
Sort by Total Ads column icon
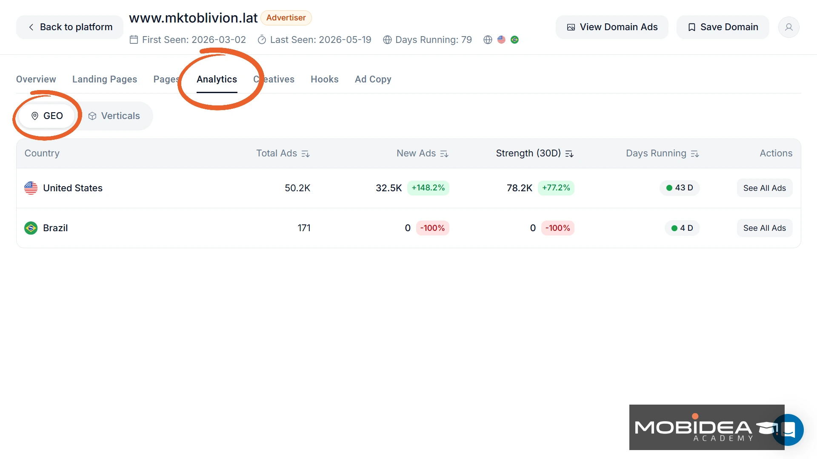tap(306, 154)
